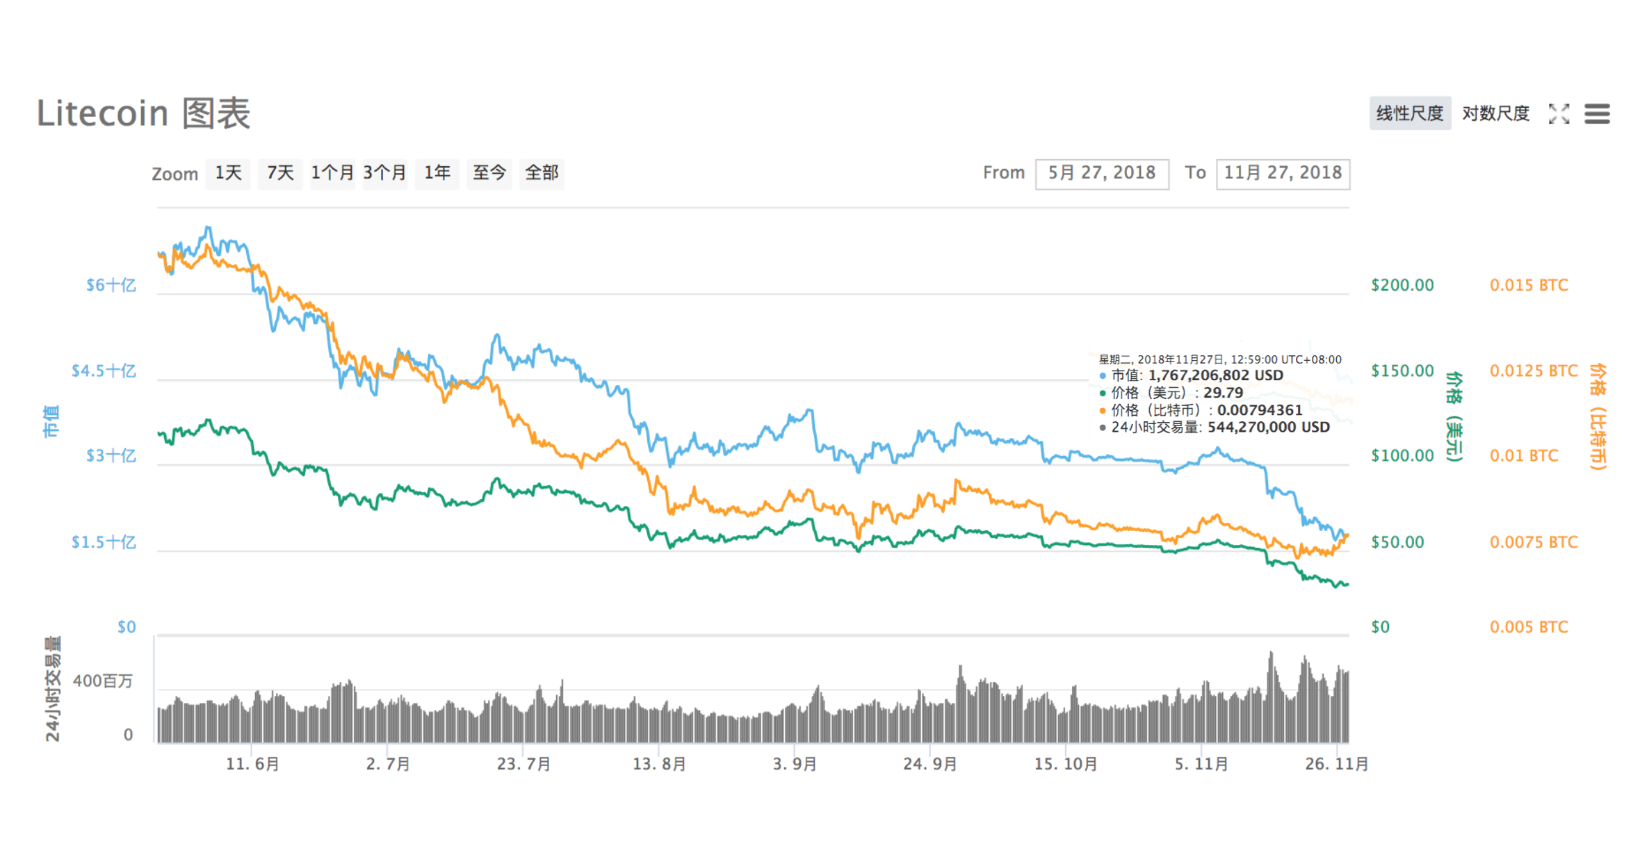Toggle the 价格 (比特币) axis label
The image size is (1649, 862).
pyautogui.click(x=1598, y=417)
